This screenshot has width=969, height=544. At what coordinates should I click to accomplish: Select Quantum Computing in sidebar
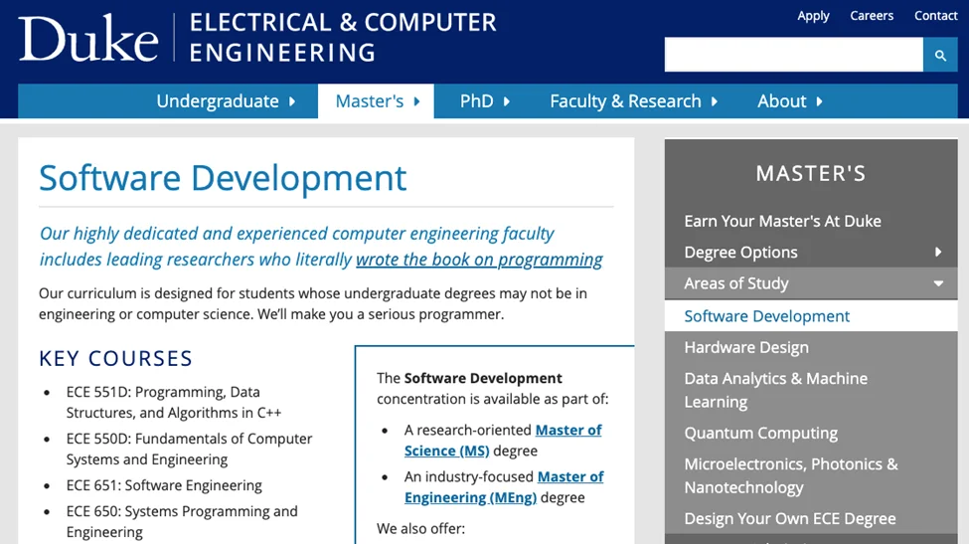pos(760,433)
